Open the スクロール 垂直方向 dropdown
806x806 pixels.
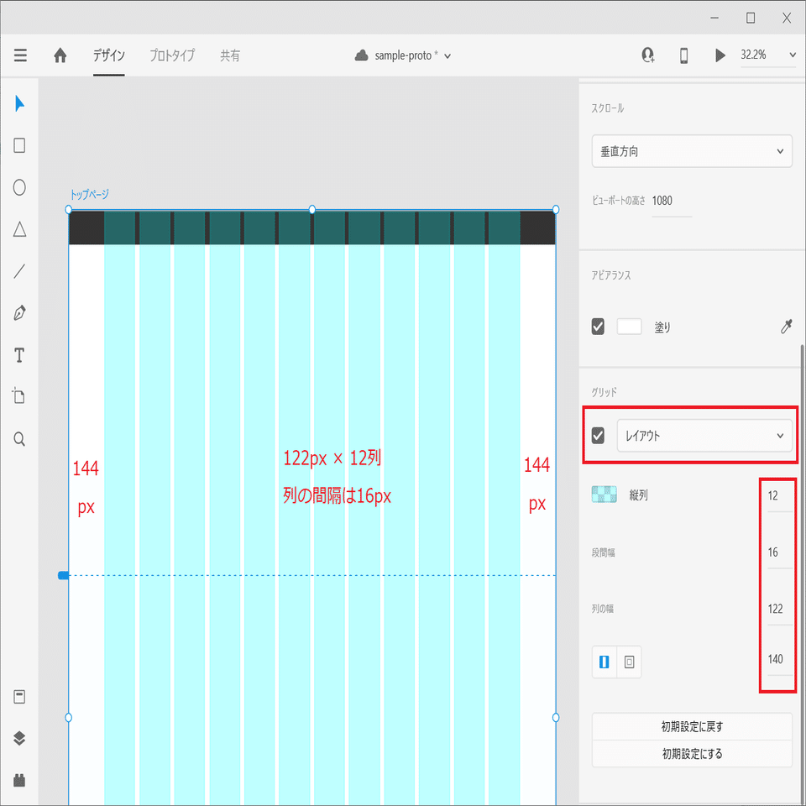(x=691, y=151)
